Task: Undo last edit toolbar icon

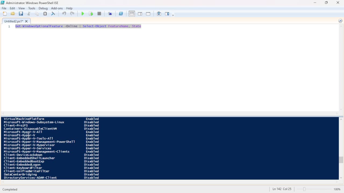Action: (64, 14)
